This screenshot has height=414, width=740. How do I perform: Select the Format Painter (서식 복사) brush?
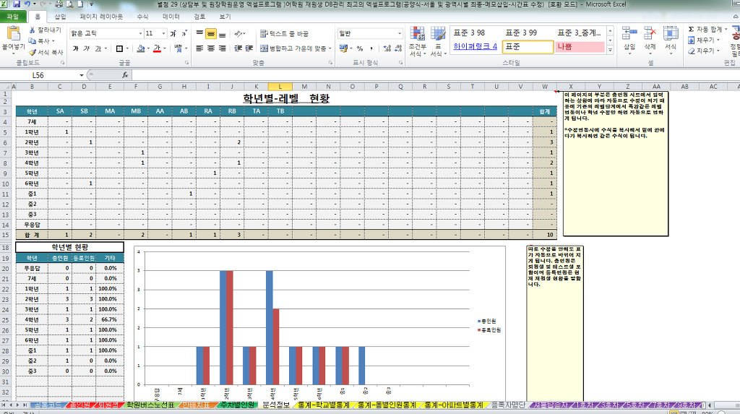pos(33,52)
